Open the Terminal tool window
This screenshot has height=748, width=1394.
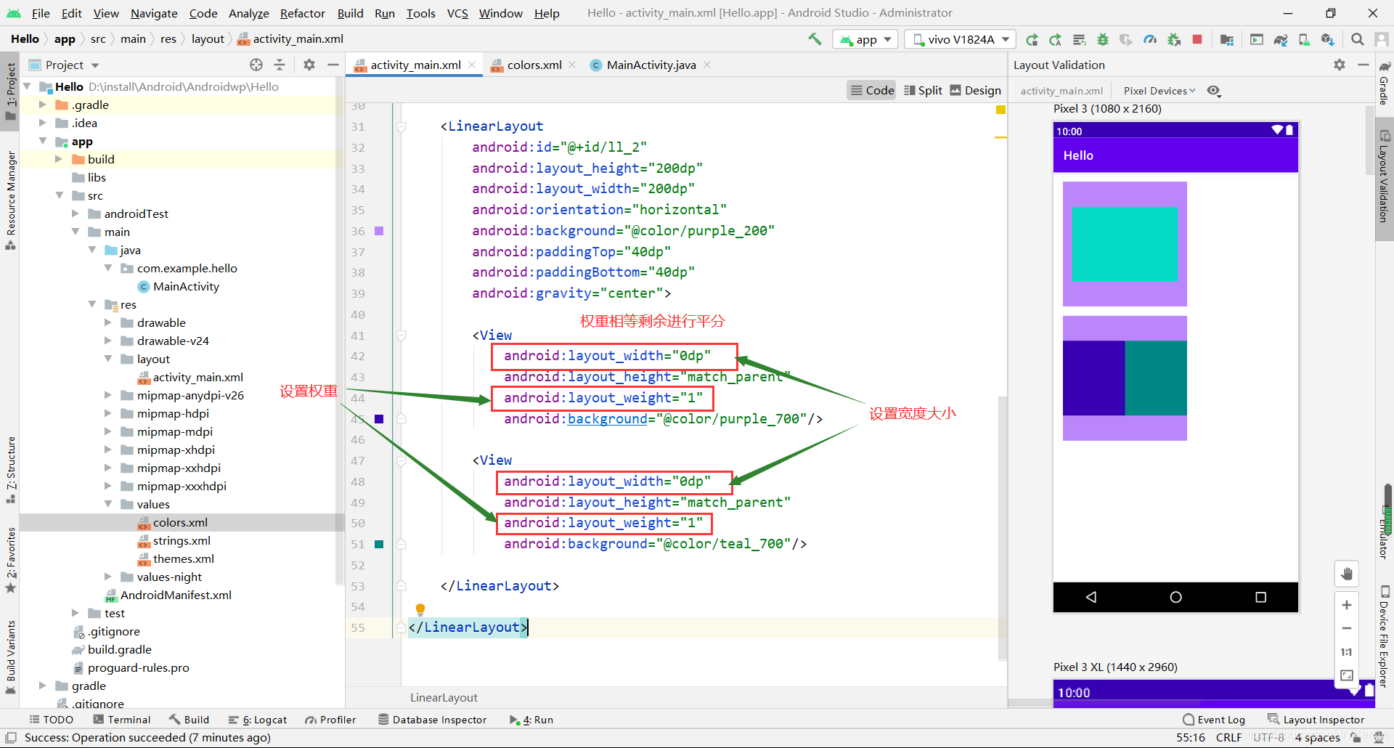(122, 720)
